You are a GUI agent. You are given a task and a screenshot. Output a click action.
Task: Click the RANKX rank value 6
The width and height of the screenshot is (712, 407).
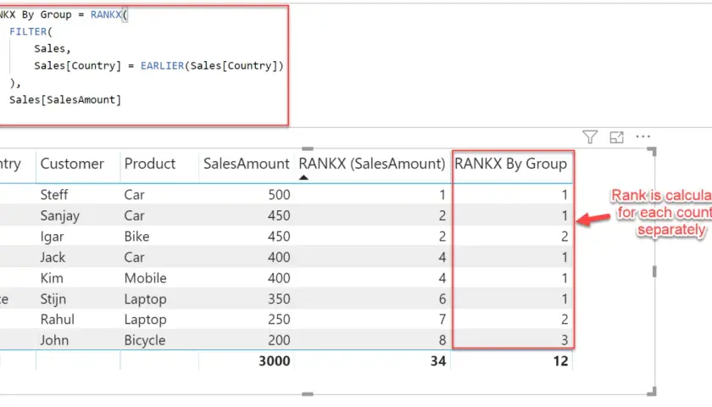[442, 298]
